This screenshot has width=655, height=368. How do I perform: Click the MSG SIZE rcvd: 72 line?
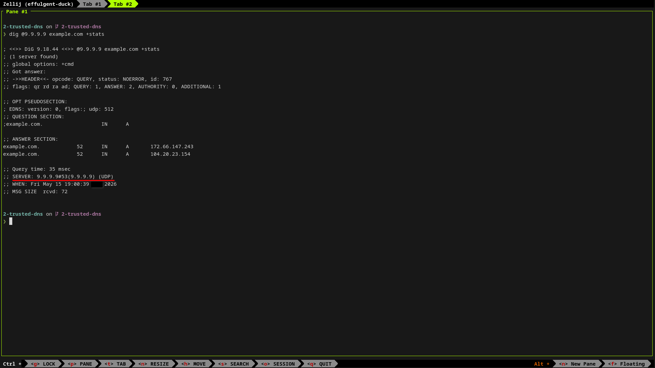point(35,191)
